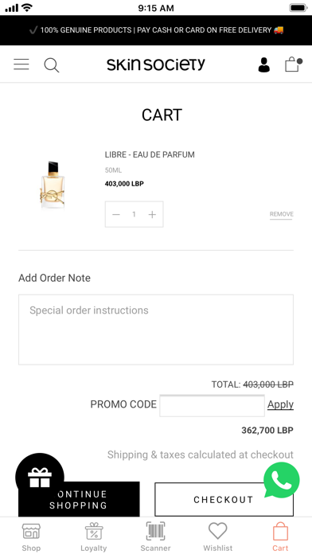Apply the promo code
Viewport: 312px width, 554px height.
280,404
